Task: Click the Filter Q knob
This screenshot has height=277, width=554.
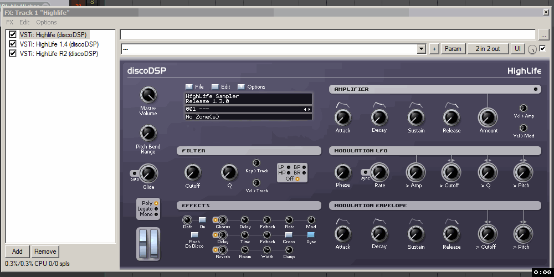Action: click(x=229, y=173)
